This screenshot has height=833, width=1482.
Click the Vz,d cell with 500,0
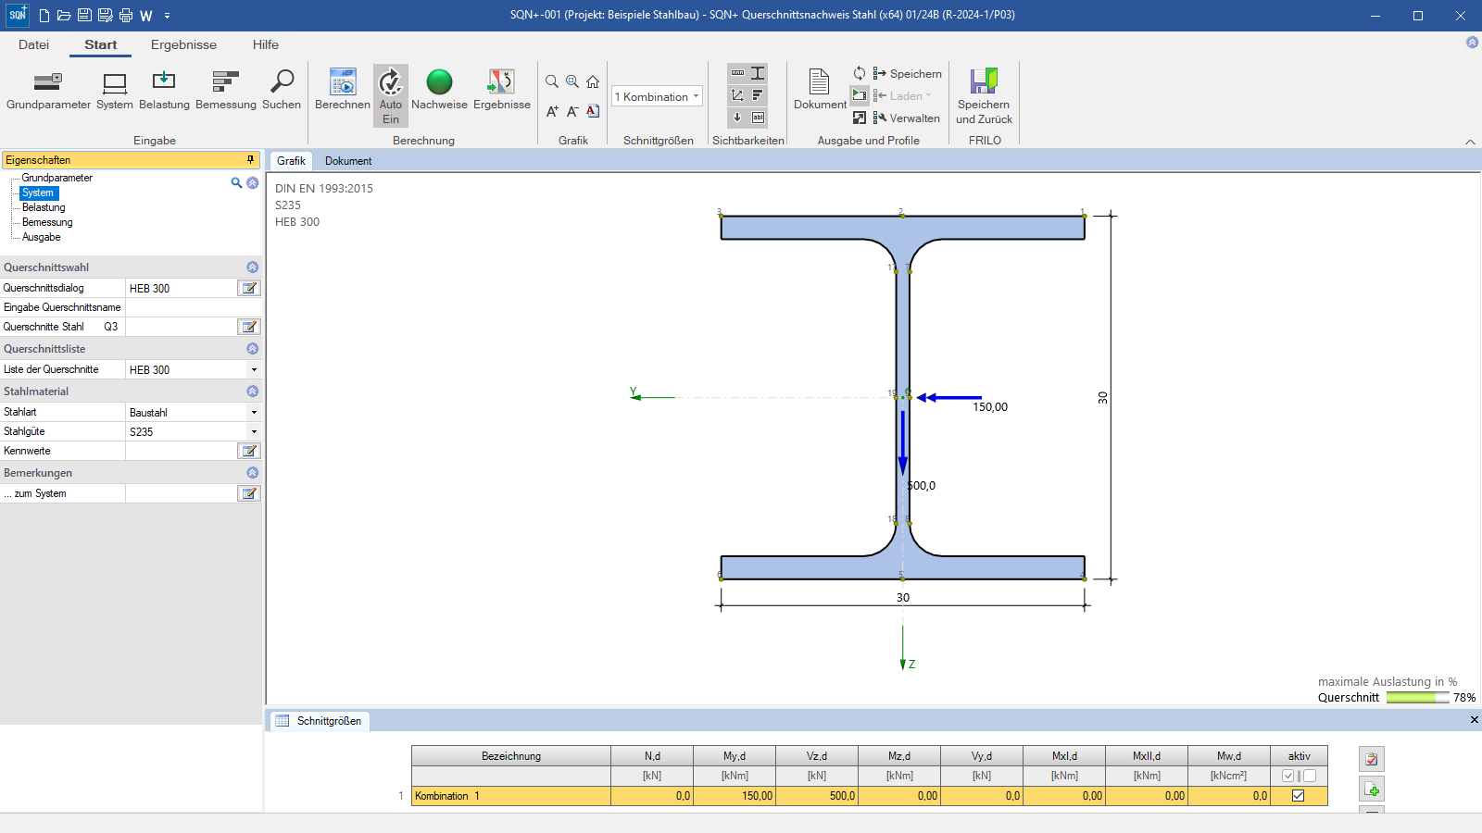point(817,796)
